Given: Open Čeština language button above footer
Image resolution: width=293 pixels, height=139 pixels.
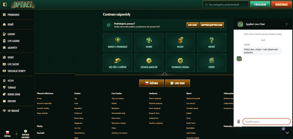Looking at the screenshot, I should pyautogui.click(x=152, y=83).
